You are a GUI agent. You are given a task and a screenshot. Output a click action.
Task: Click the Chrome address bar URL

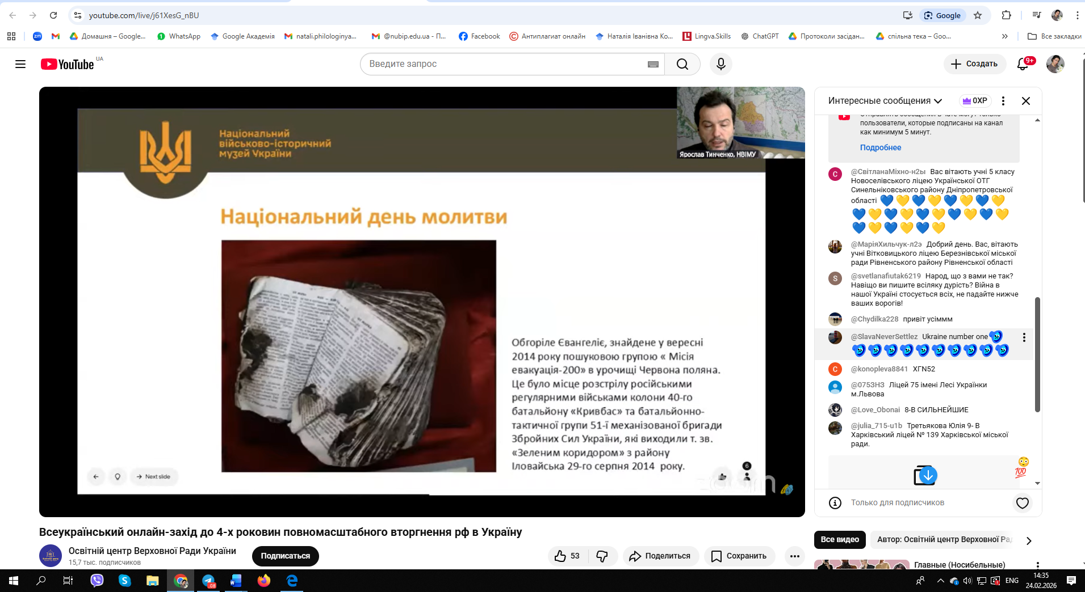tap(144, 15)
